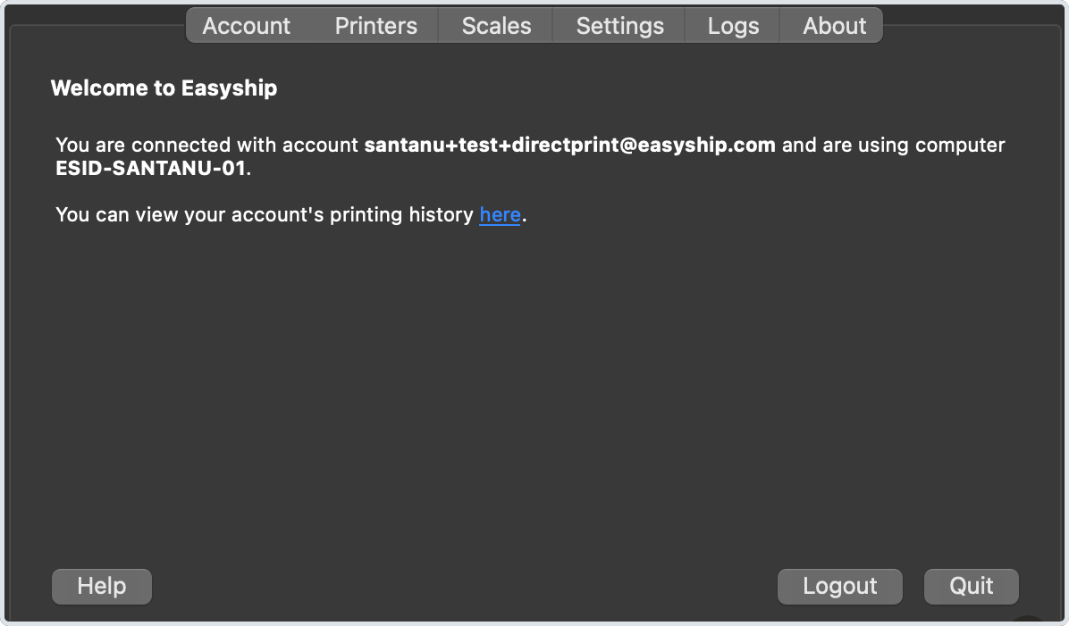Click the 'Welcome to Easyship' heading

[x=164, y=88]
